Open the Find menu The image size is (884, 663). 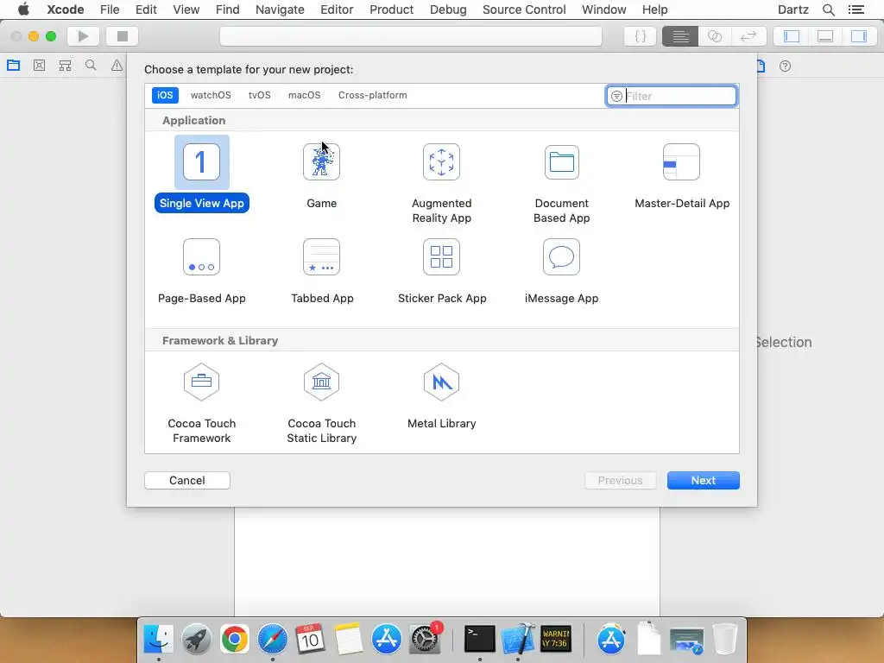[x=227, y=9]
